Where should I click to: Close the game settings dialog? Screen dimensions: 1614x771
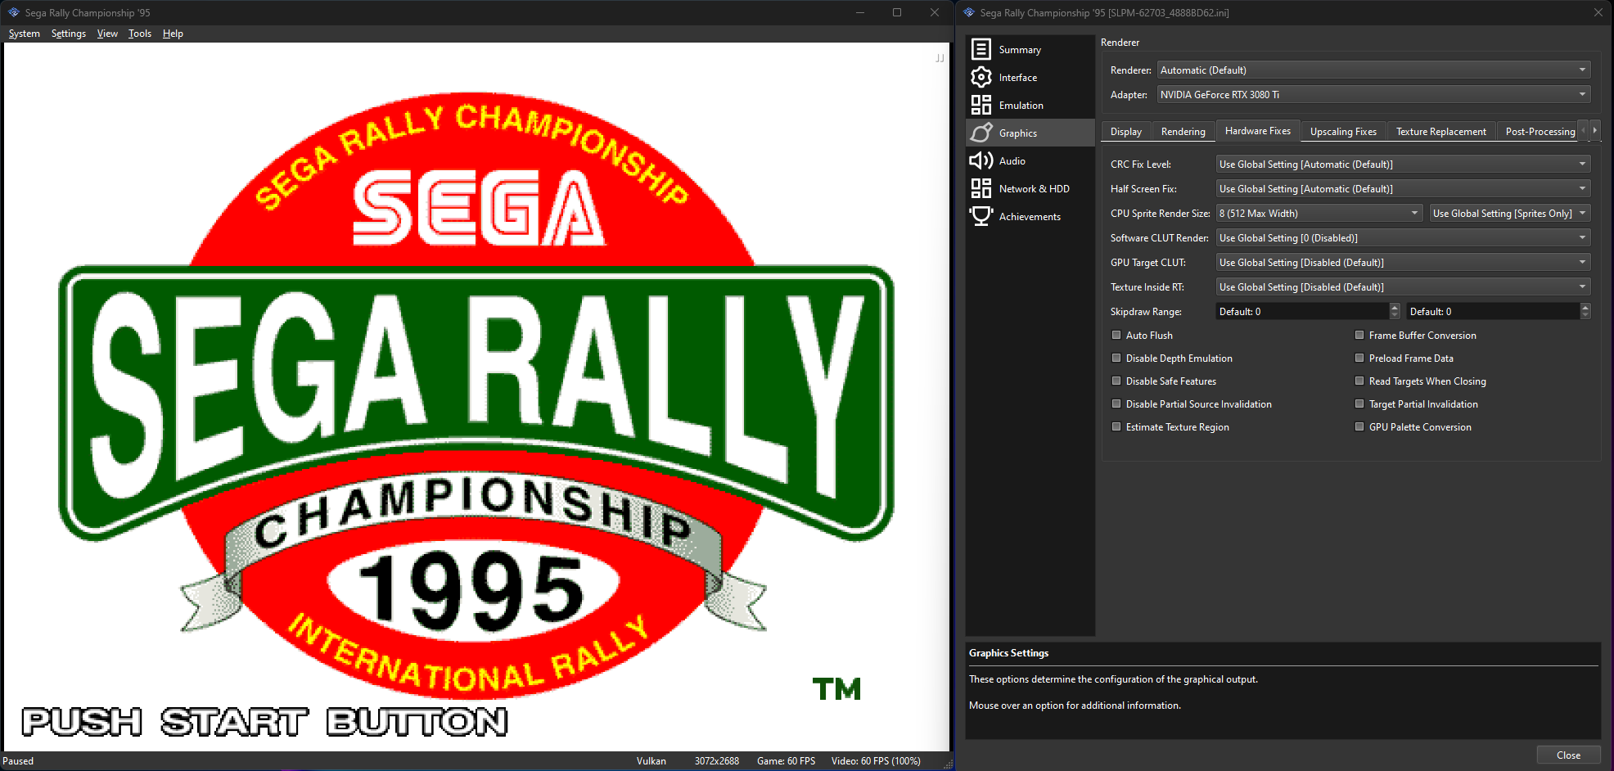1568,755
